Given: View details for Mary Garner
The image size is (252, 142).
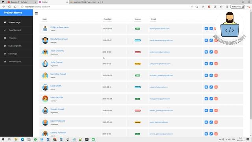Looking at the screenshot, I should point(206,99).
